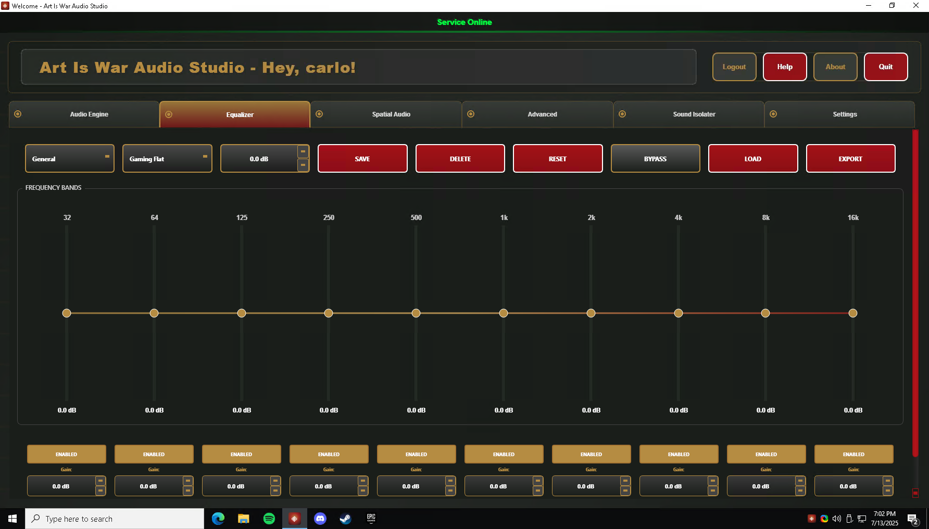929x529 pixels.
Task: Click the SAVE preset button
Action: tap(362, 159)
